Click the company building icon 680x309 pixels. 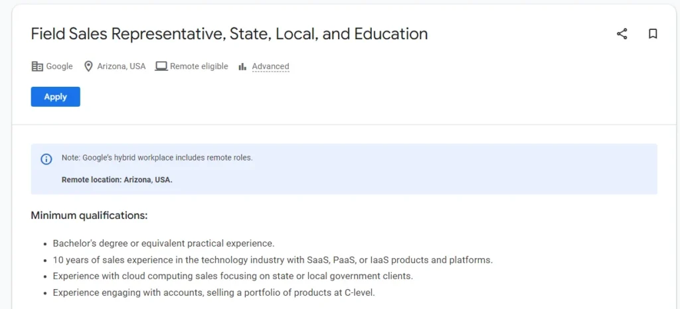click(x=37, y=66)
